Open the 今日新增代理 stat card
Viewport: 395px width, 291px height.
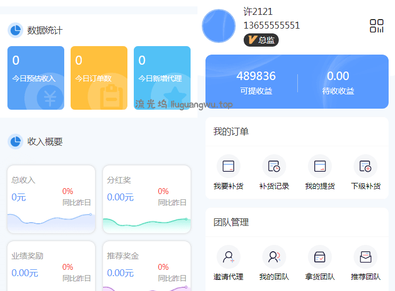[x=162, y=78]
